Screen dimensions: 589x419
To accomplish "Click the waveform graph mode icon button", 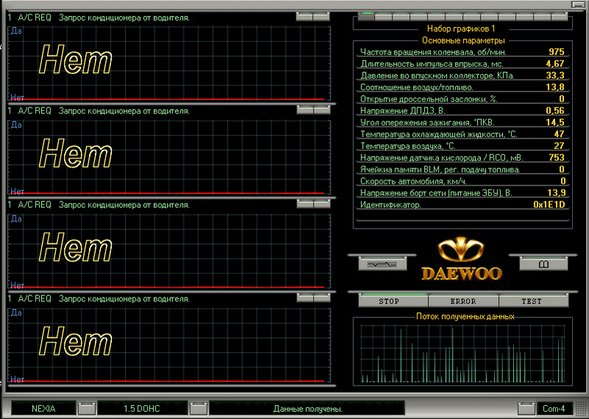I will (381, 263).
